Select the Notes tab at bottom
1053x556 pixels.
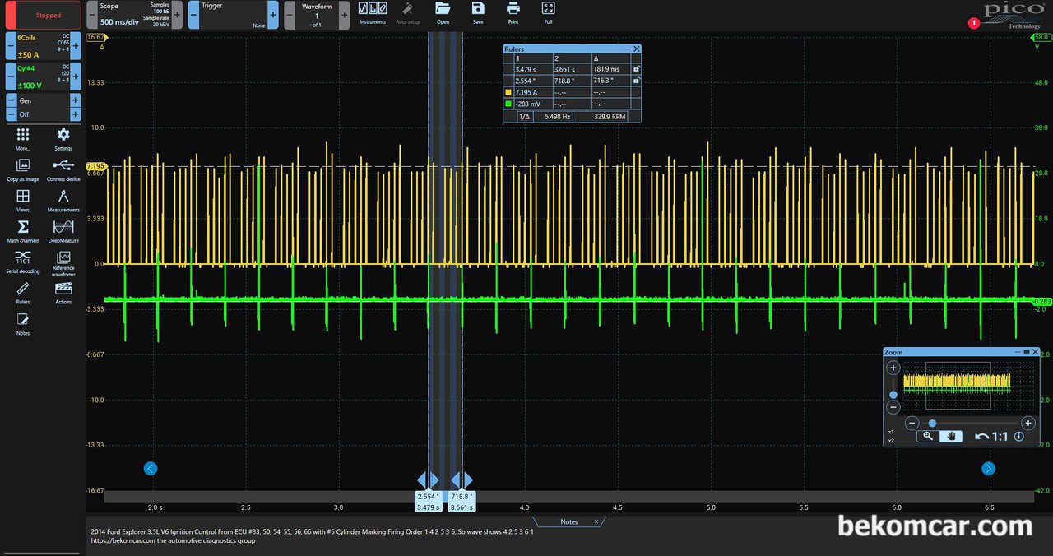tap(568, 521)
